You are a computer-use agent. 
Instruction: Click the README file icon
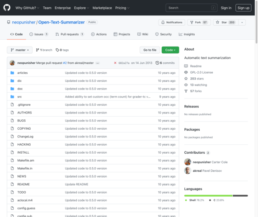[12, 184]
